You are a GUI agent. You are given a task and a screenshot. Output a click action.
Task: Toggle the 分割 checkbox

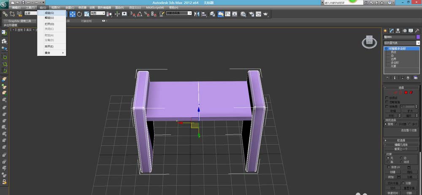[x=403, y=183]
